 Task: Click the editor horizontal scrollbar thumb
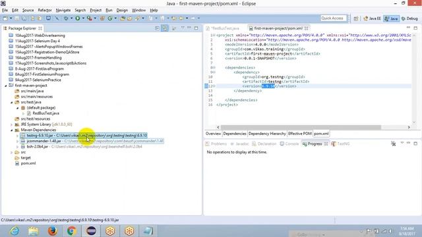point(301,127)
